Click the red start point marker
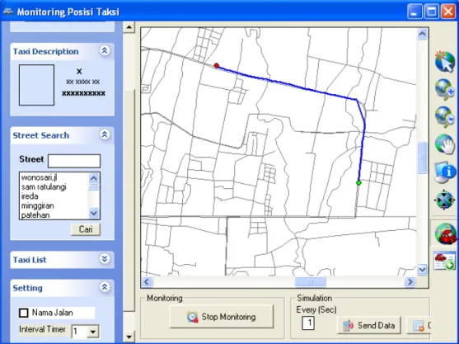459x344 pixels. (x=217, y=66)
